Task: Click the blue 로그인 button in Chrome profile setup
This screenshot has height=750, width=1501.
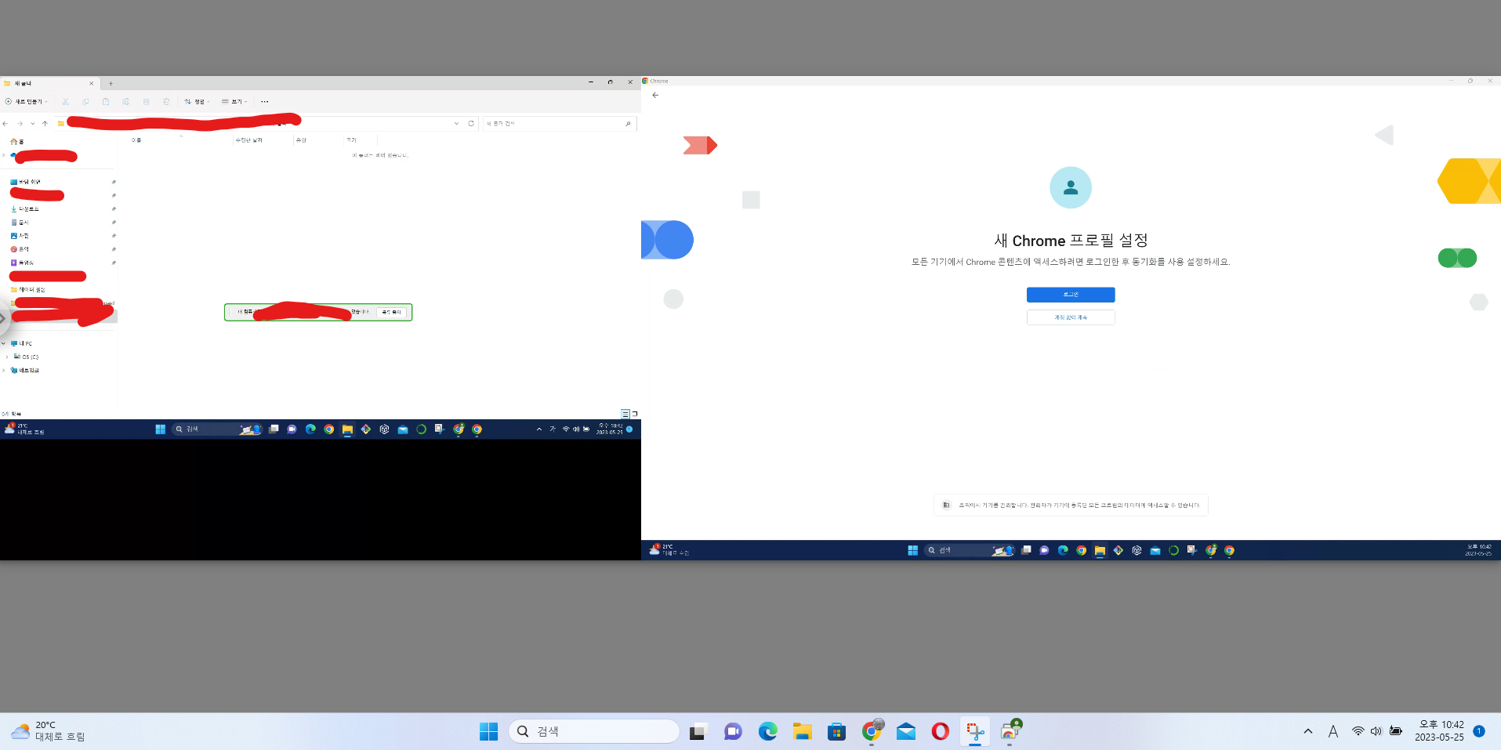Action: click(x=1071, y=295)
